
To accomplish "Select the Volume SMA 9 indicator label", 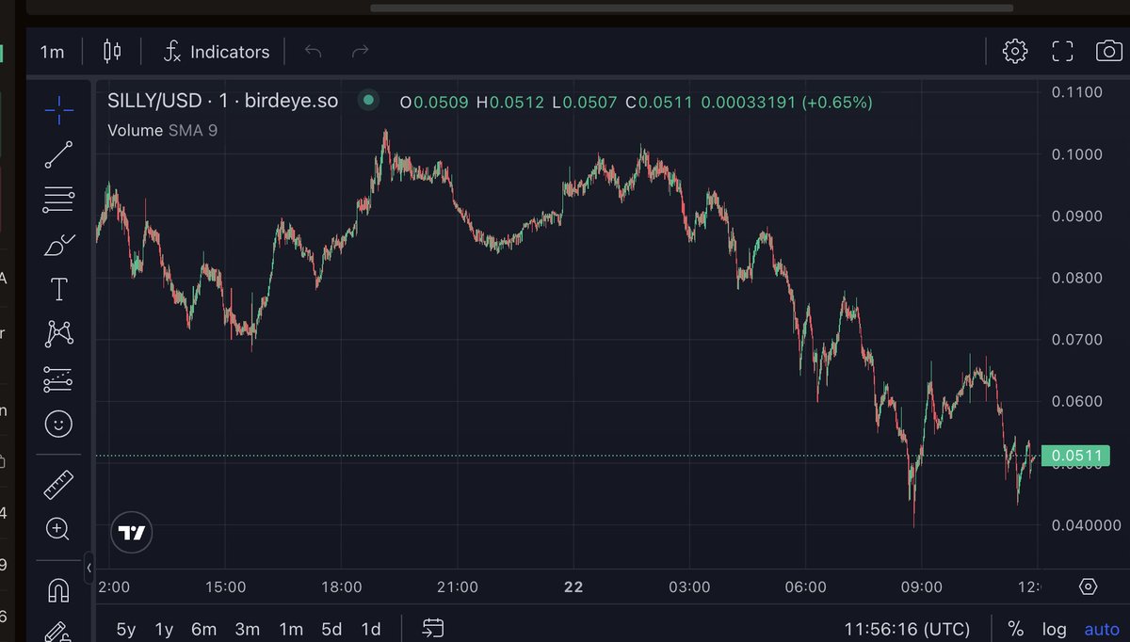I will tap(162, 130).
